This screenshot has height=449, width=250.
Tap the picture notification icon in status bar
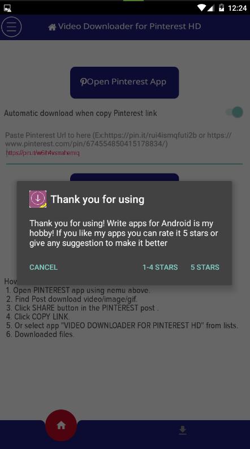coord(8,8)
